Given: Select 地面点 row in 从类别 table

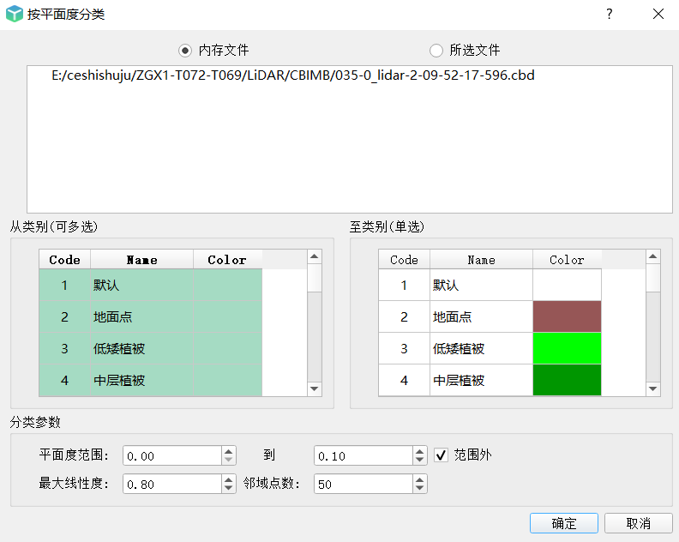Looking at the screenshot, I should pyautogui.click(x=151, y=316).
